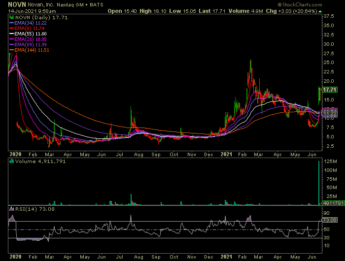This screenshot has width=345, height=261.
Task: Click the RSI indicator icon beside 'RSI(14)'
Action: pyautogui.click(x=12, y=209)
